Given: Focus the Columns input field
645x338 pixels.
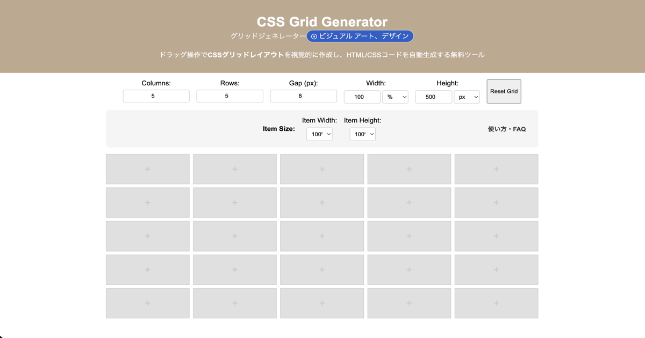Looking at the screenshot, I should pyautogui.click(x=156, y=96).
